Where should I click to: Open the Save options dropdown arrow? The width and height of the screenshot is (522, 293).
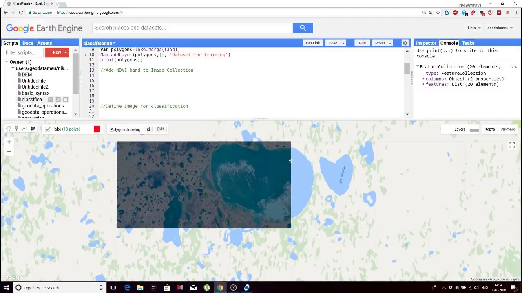click(x=343, y=43)
